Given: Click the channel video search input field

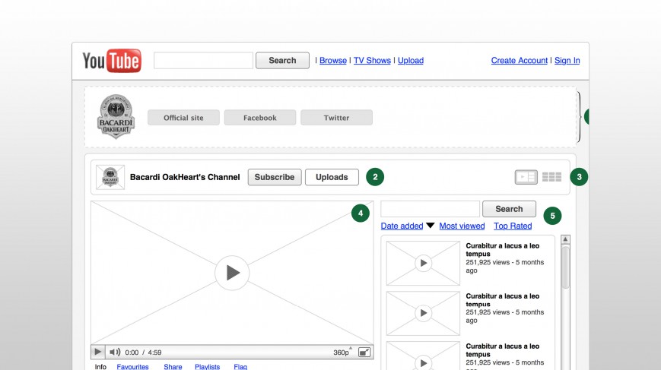Looking at the screenshot, I should [430, 209].
